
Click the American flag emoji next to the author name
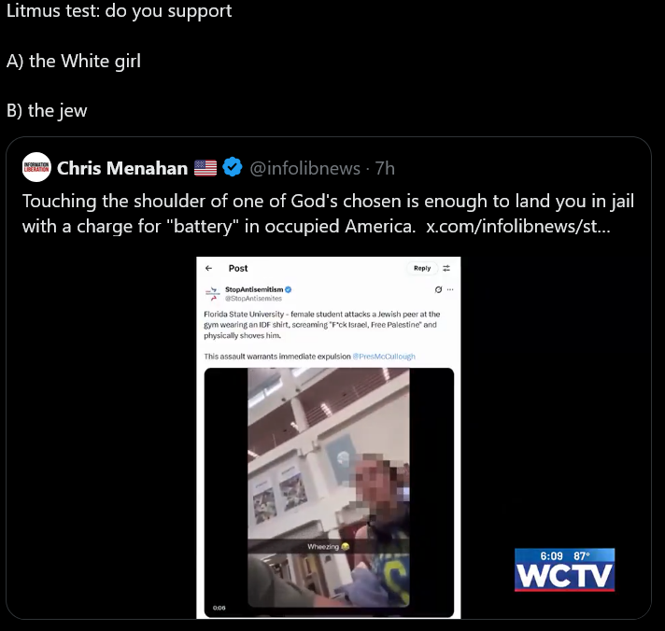click(205, 168)
